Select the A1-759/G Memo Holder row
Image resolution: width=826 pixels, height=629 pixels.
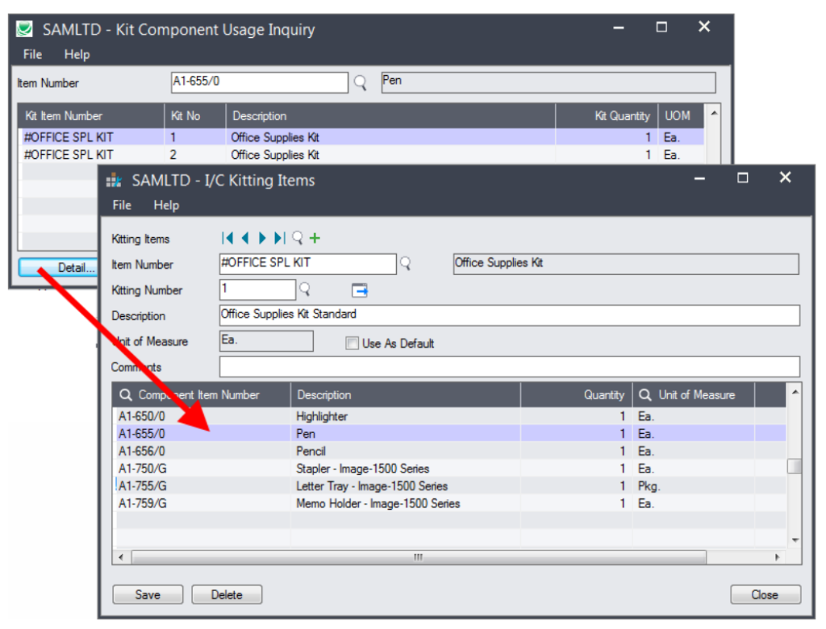pyautogui.click(x=451, y=503)
